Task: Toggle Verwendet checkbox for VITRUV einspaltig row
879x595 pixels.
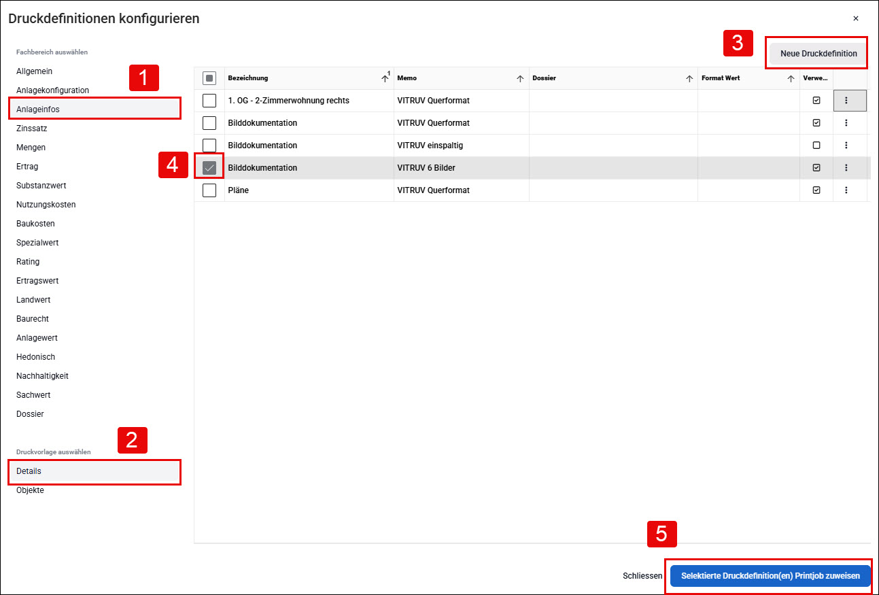Action: 816,146
